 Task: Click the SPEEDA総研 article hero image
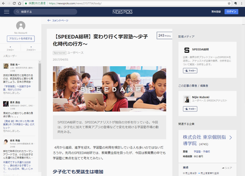tap(109, 89)
